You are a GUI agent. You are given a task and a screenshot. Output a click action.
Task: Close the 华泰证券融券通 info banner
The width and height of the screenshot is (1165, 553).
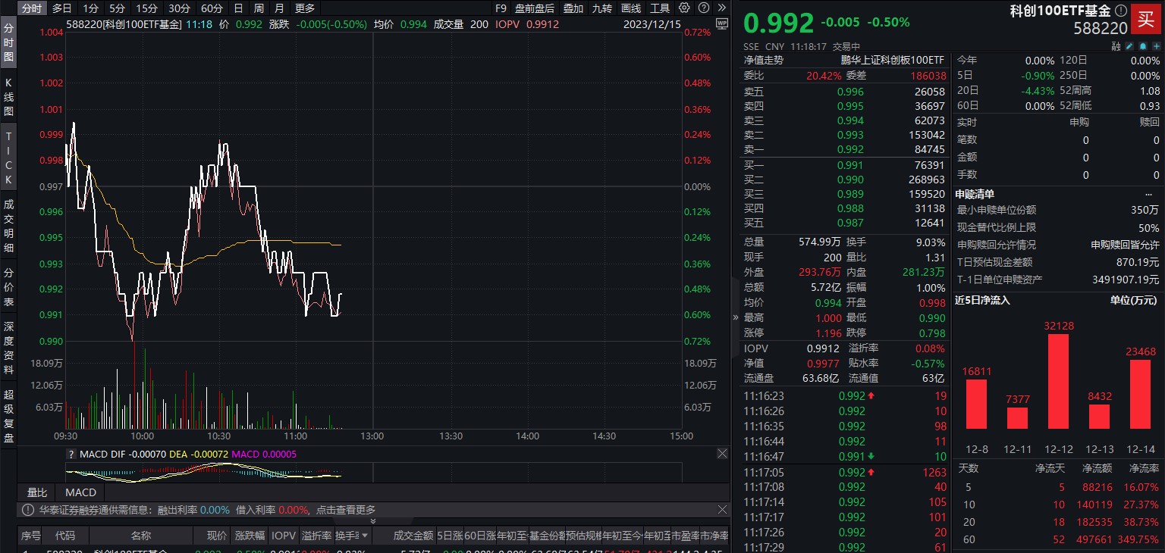coord(721,510)
